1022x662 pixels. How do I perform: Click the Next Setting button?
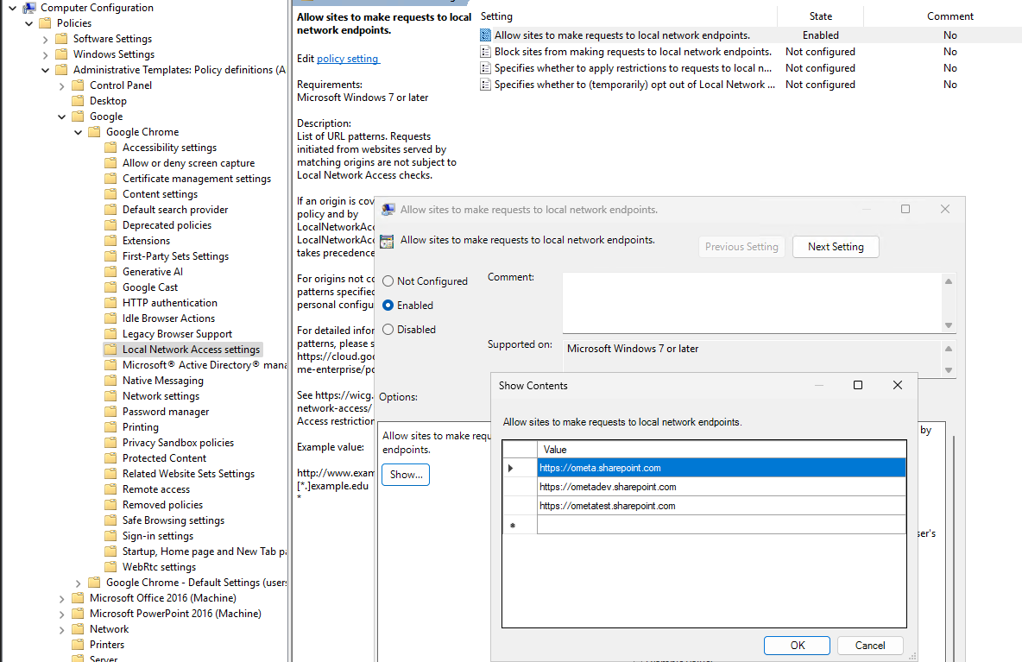[x=836, y=247]
